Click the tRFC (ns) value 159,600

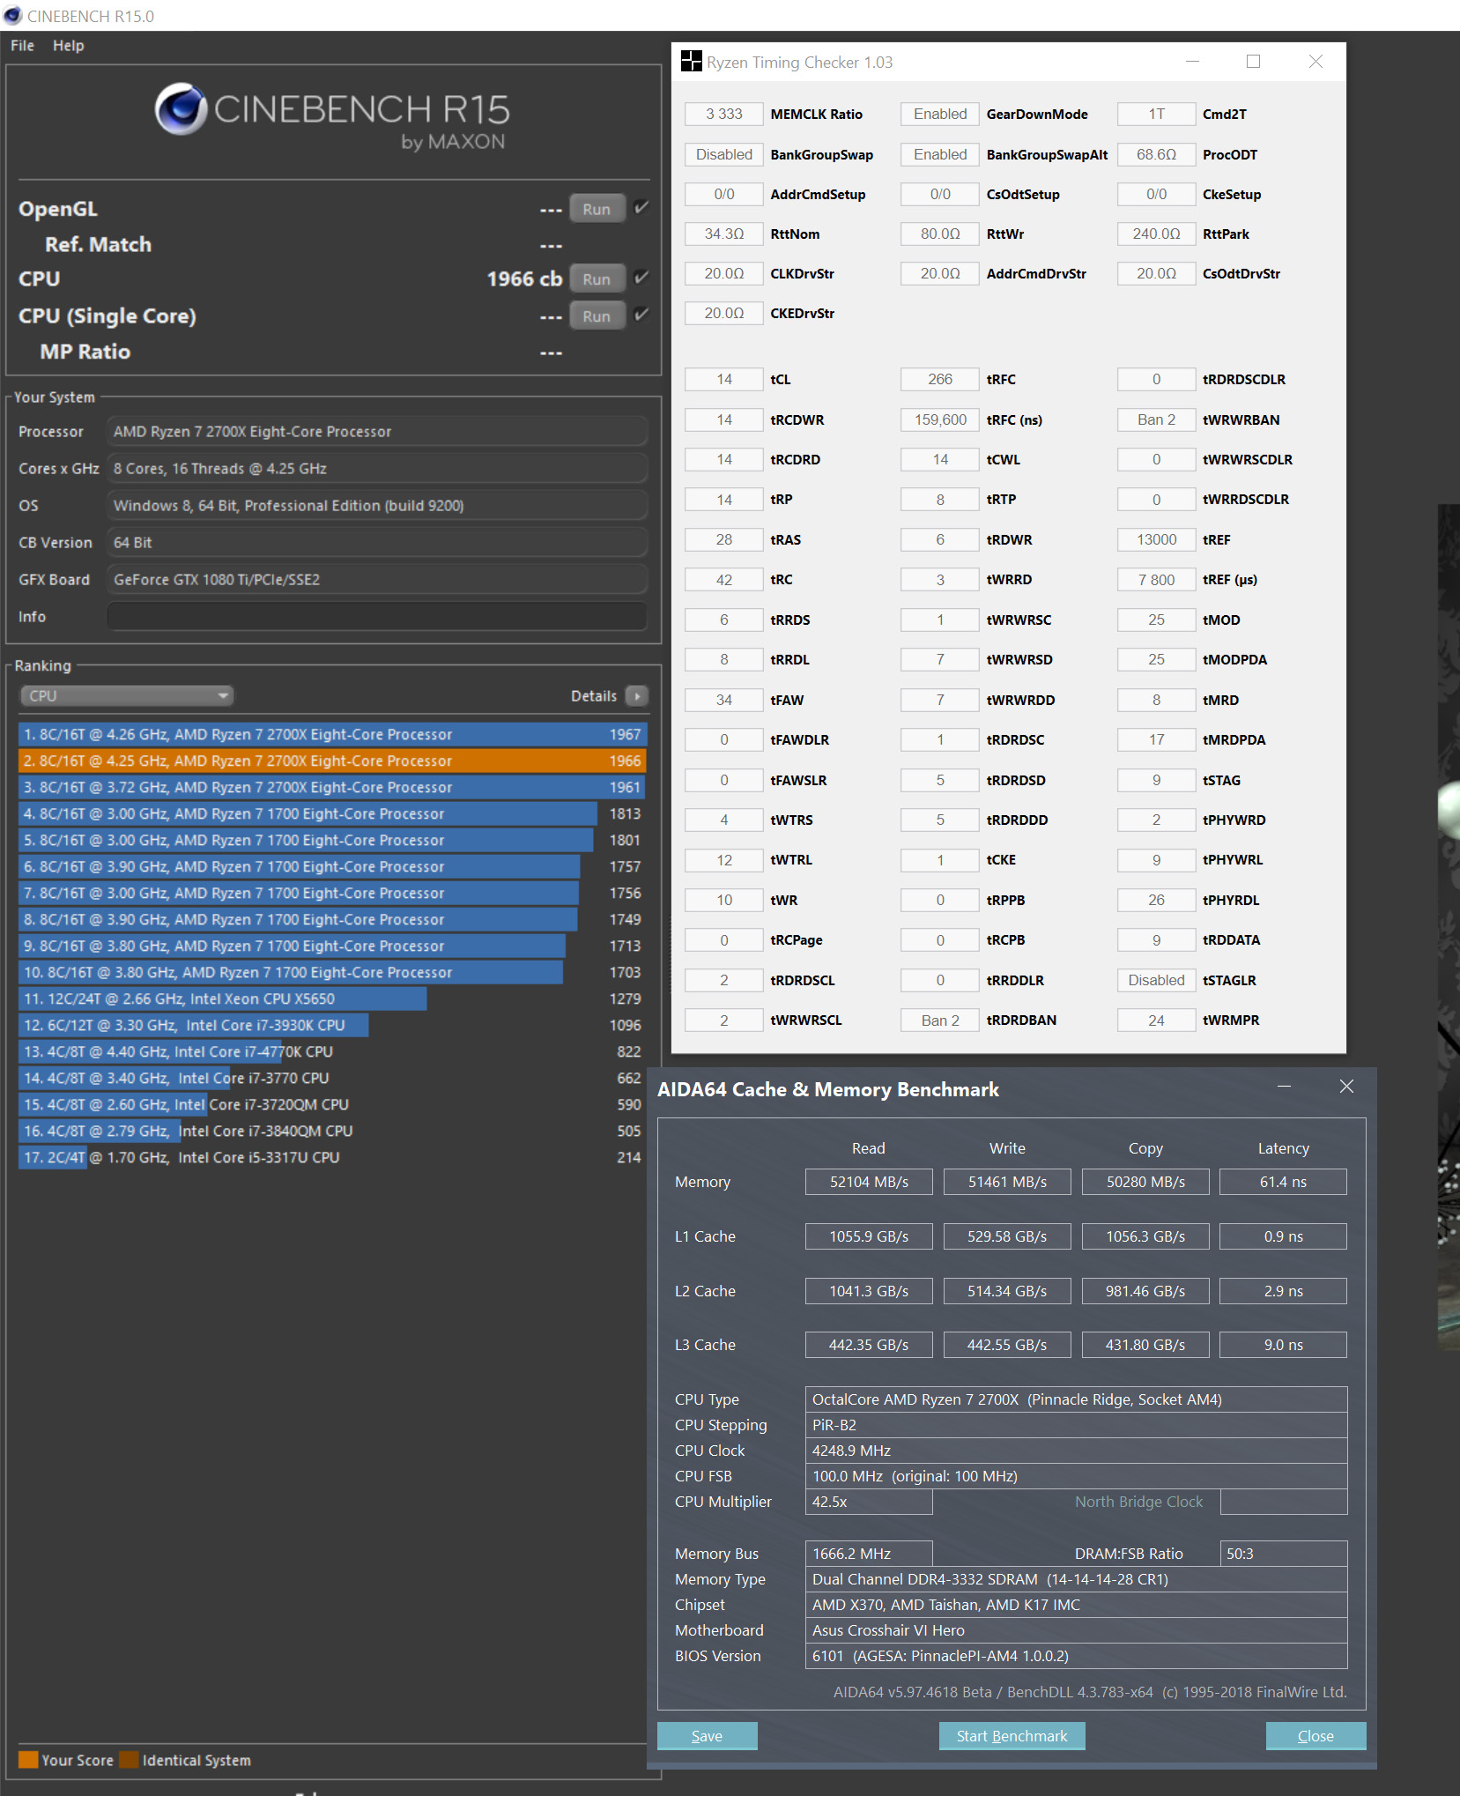pos(940,419)
